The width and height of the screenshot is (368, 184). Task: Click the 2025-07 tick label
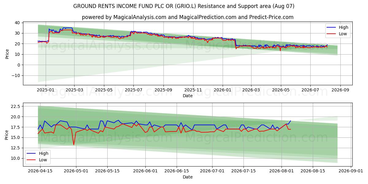click(133, 90)
